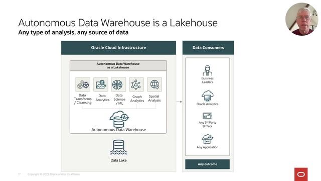Click the 'Any 3rd Party BI Tool' label
The width and height of the screenshot is (321, 181).
[x=207, y=124]
